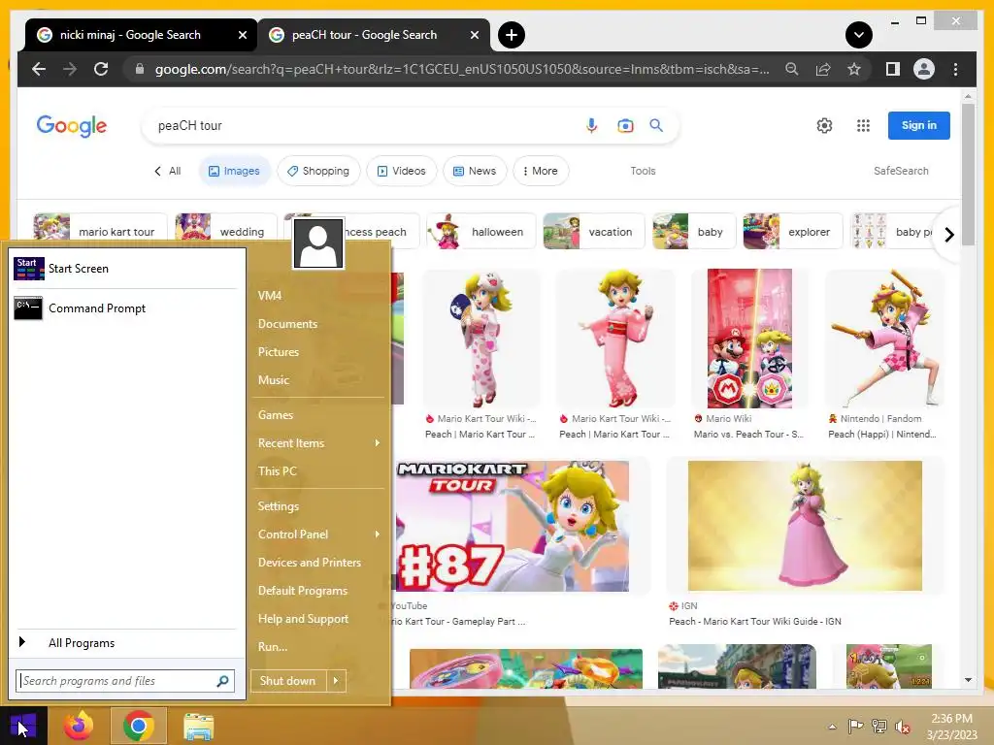Go back using the browser back arrow
Viewport: 994px width, 745px height.
point(39,69)
